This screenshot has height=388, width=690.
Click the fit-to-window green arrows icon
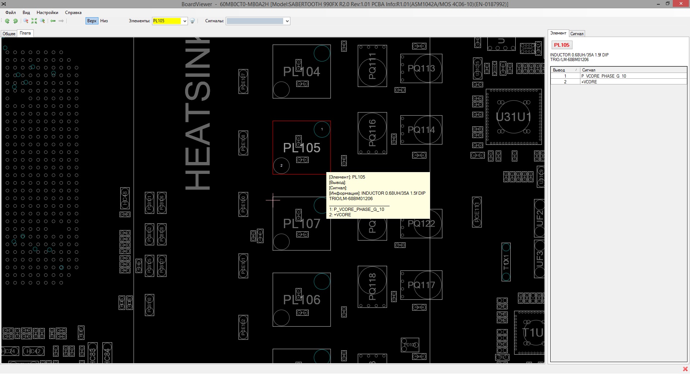tap(34, 21)
